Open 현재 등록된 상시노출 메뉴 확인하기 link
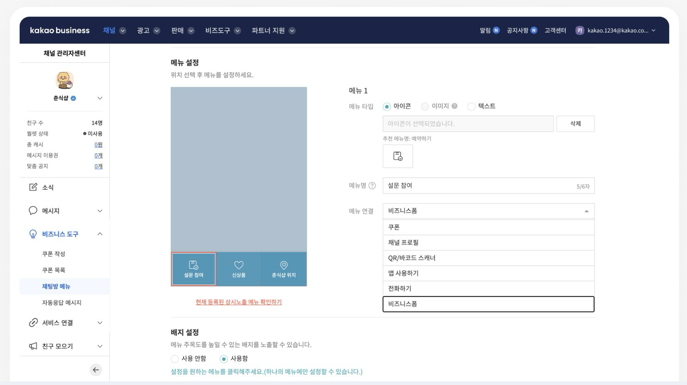The height and width of the screenshot is (385, 687). coord(239,302)
